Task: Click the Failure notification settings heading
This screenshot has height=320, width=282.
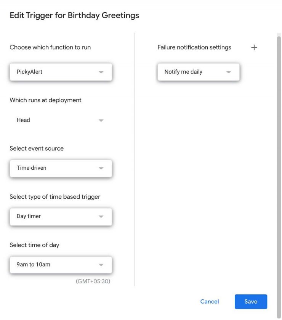Action: click(194, 47)
